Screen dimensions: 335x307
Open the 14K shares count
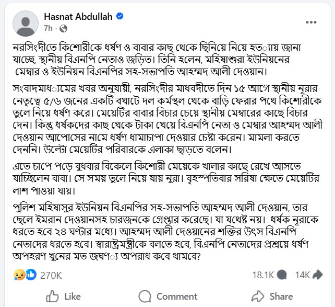point(302,275)
